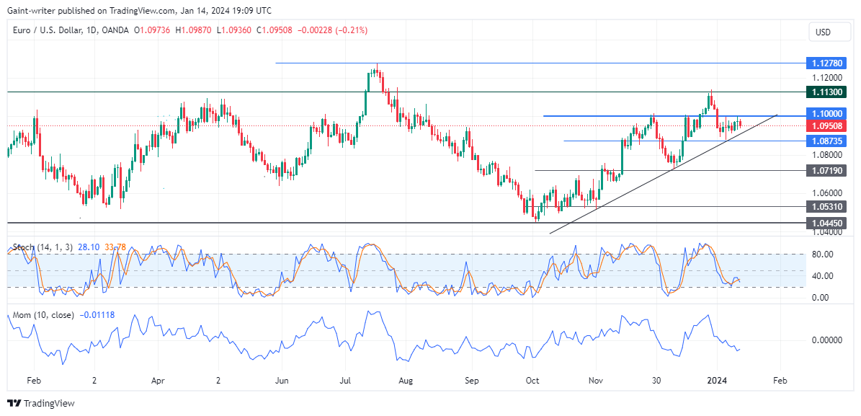Click the Stoch value 28.10

coord(89,247)
